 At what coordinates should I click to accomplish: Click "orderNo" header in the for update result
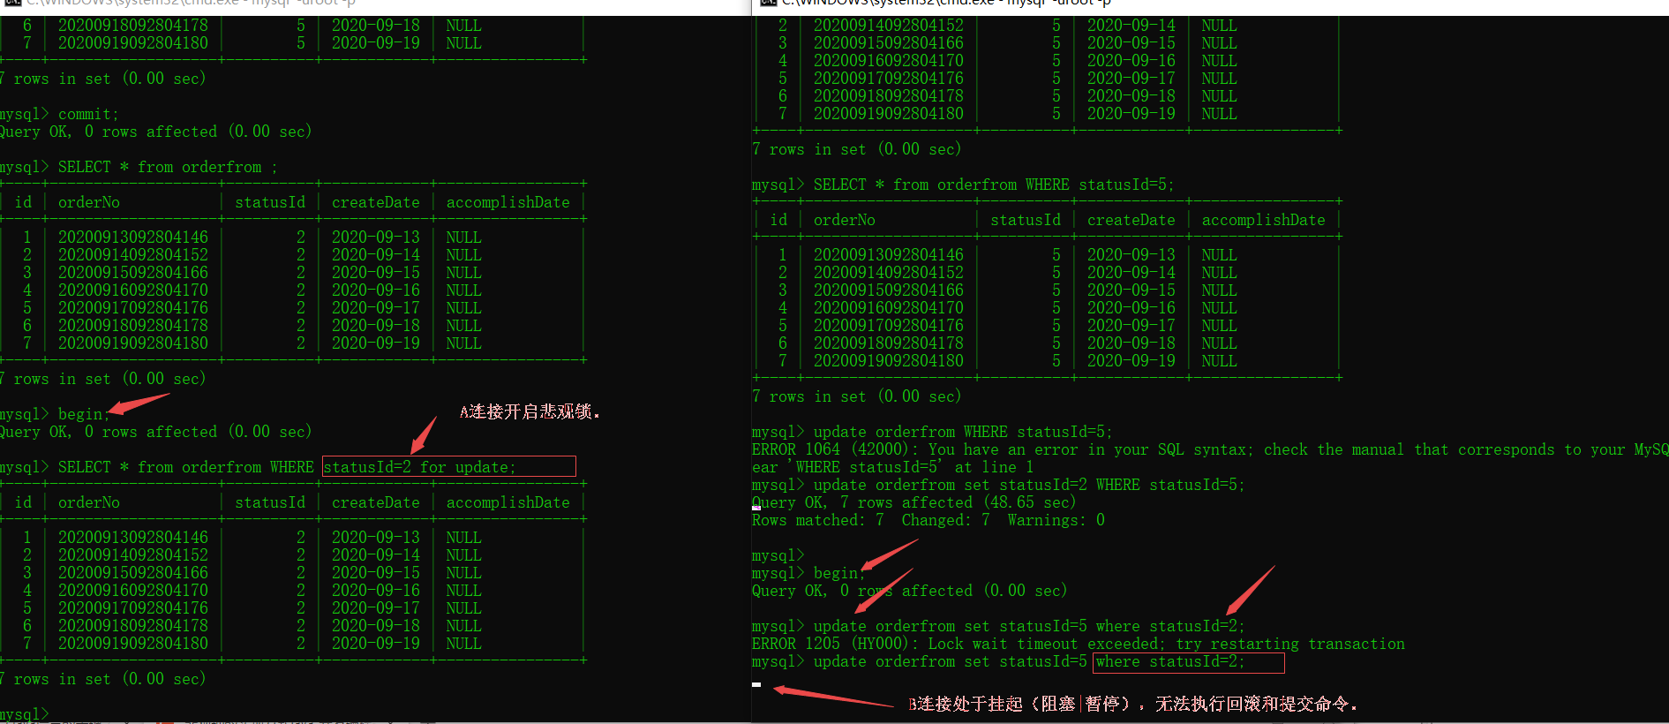(89, 502)
